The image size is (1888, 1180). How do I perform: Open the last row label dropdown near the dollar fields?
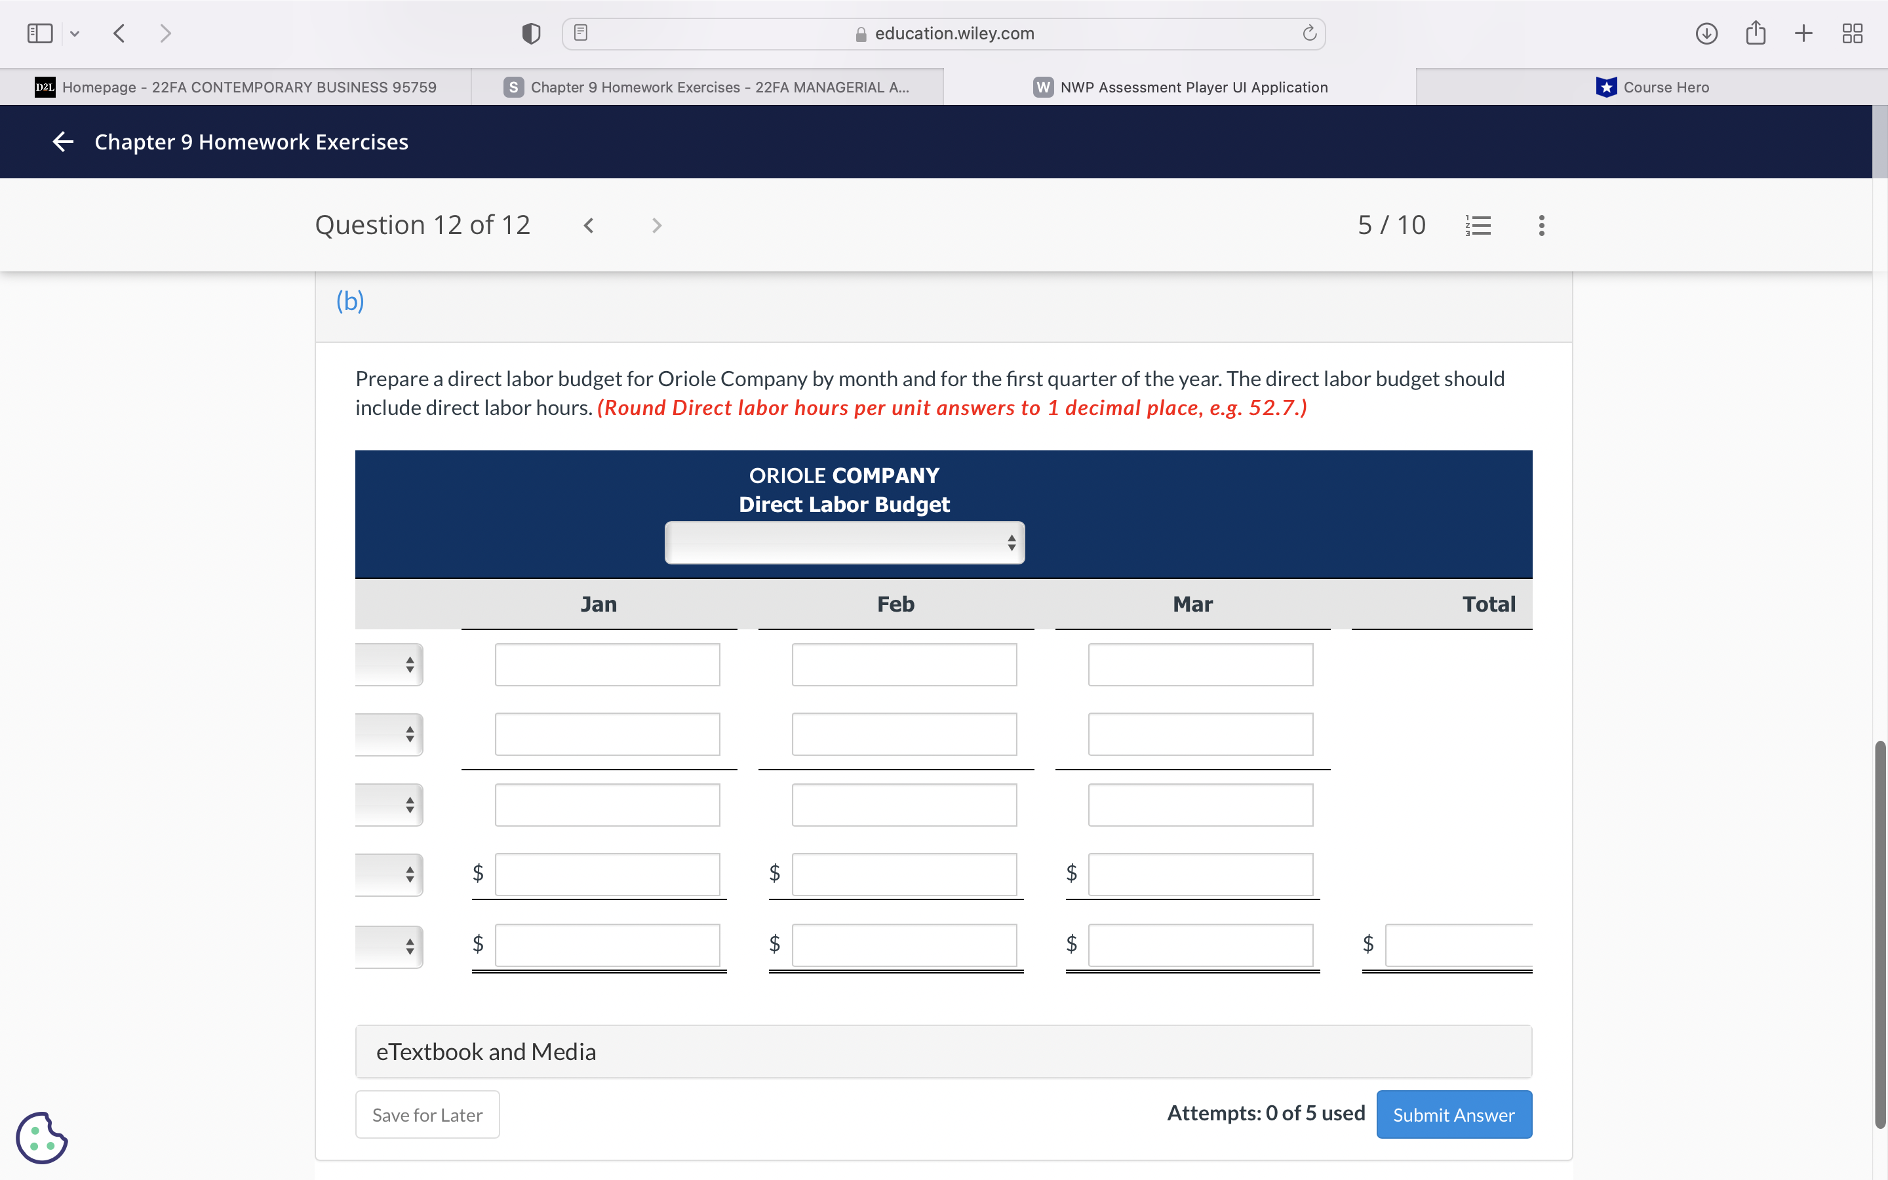click(x=389, y=946)
